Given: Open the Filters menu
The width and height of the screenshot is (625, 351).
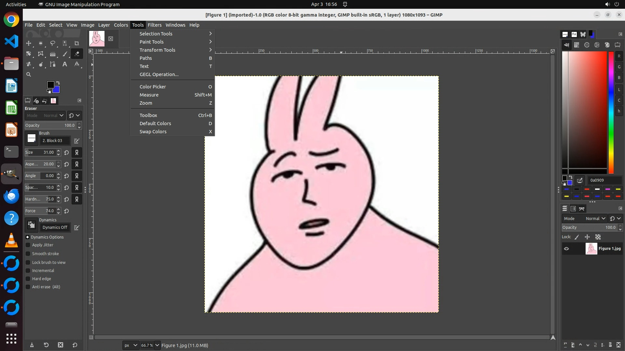Looking at the screenshot, I should [x=154, y=25].
